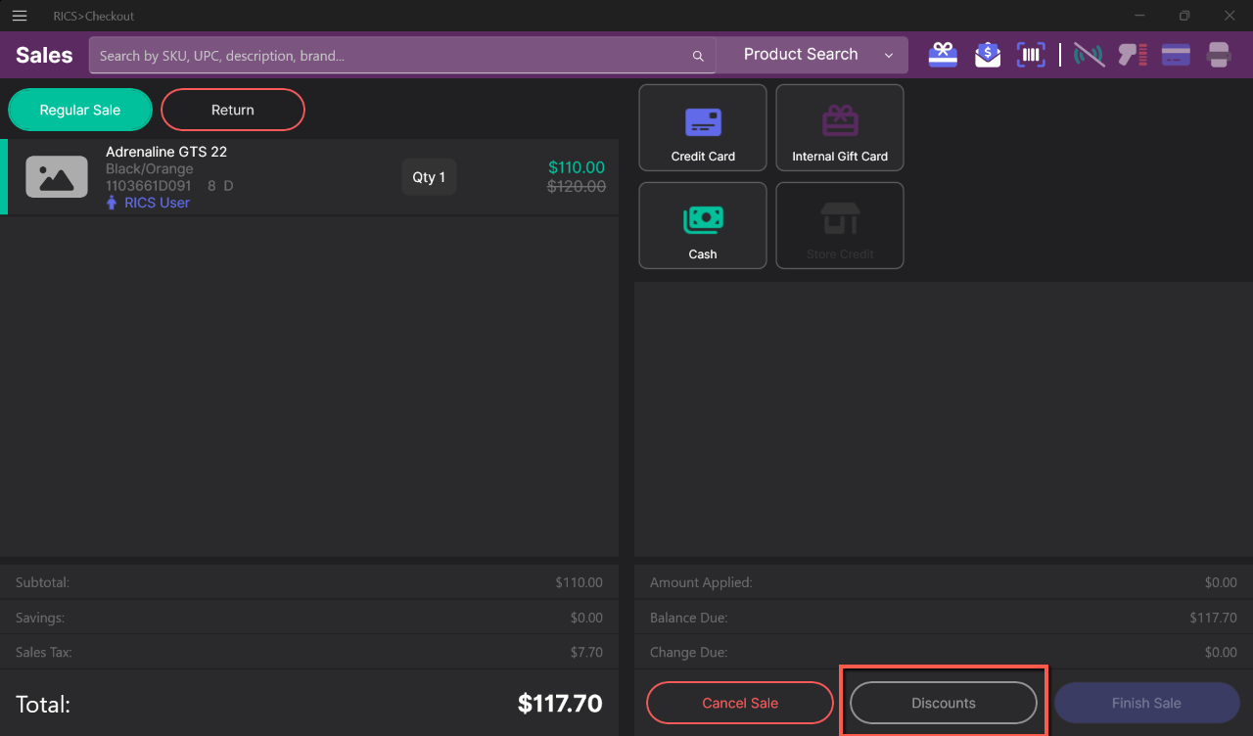
Task: Click the Sales Tax $7.70 value
Action: click(584, 652)
